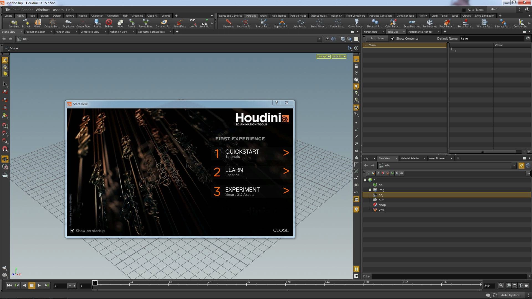The width and height of the screenshot is (532, 299).
Task: Click the Source Particle tool
Action: [x=263, y=23]
